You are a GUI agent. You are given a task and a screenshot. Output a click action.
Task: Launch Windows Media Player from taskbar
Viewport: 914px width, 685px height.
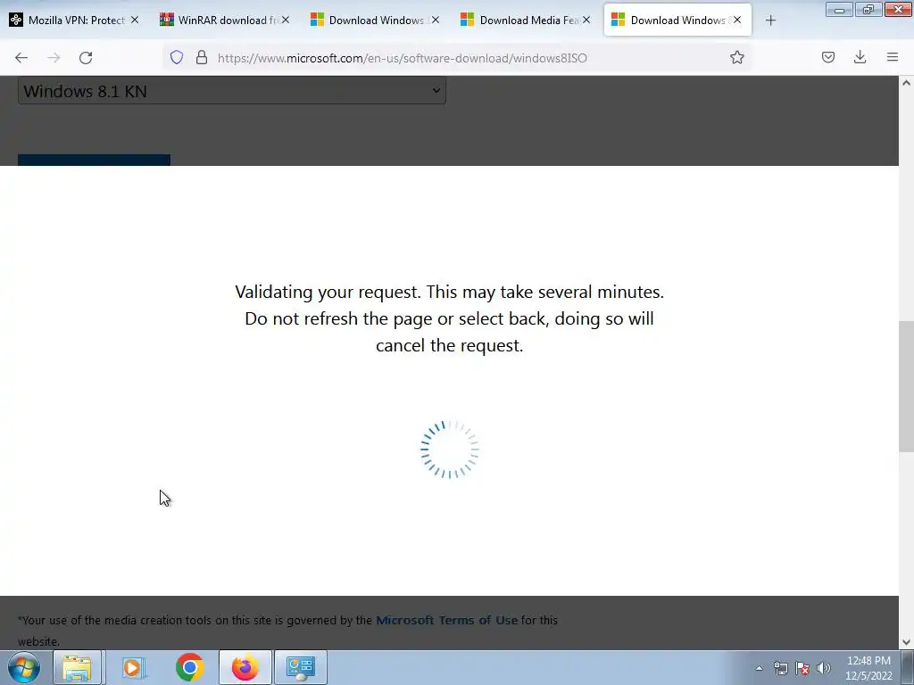[x=133, y=667]
